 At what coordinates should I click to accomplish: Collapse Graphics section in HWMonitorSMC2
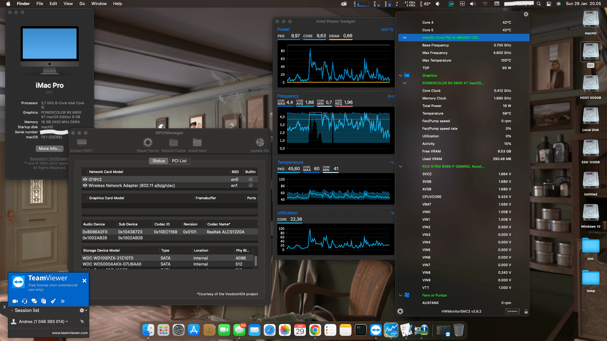401,75
